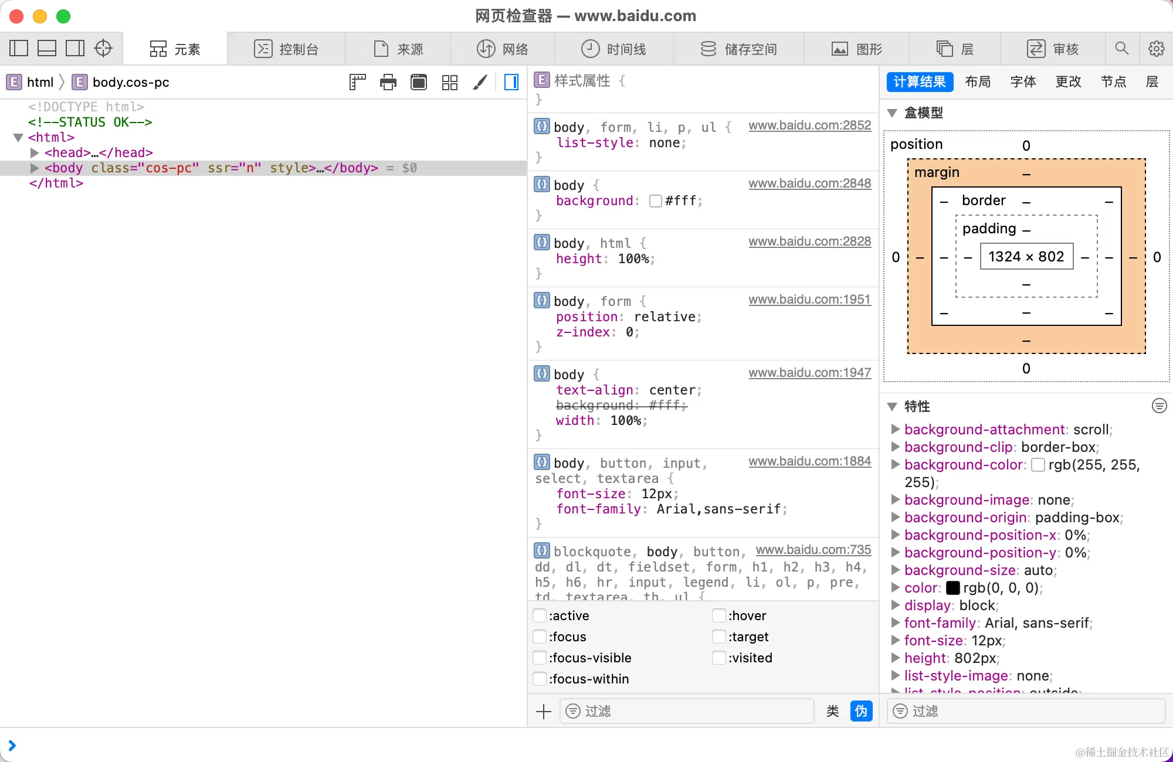This screenshot has height=762, width=1173.
Task: Click the print styles printer icon
Action: click(x=388, y=82)
